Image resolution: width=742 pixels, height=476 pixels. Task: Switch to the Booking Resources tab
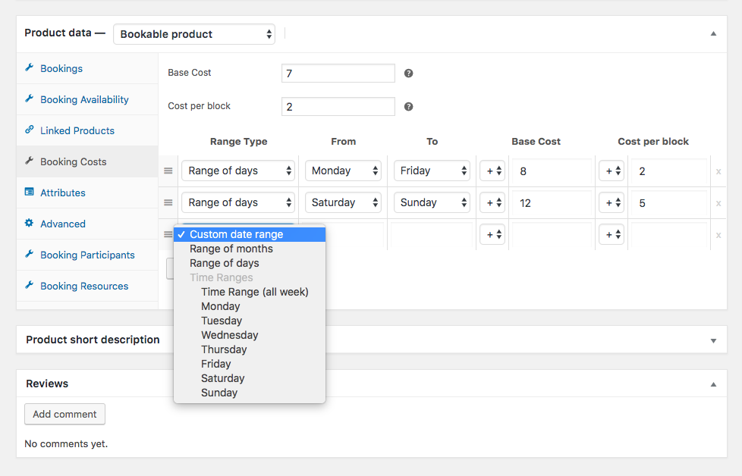point(84,286)
